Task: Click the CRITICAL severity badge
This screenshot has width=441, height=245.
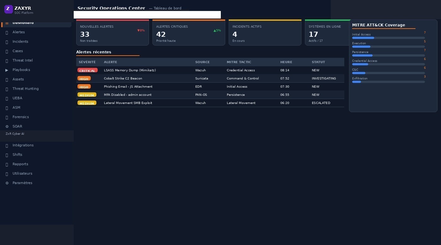Action: click(x=88, y=70)
